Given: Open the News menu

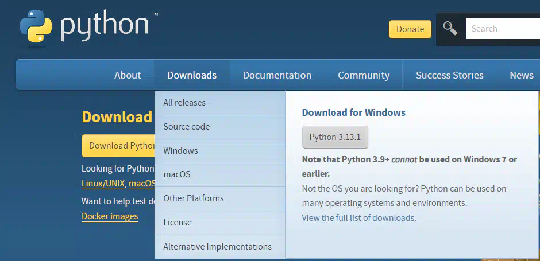Looking at the screenshot, I should coord(522,75).
